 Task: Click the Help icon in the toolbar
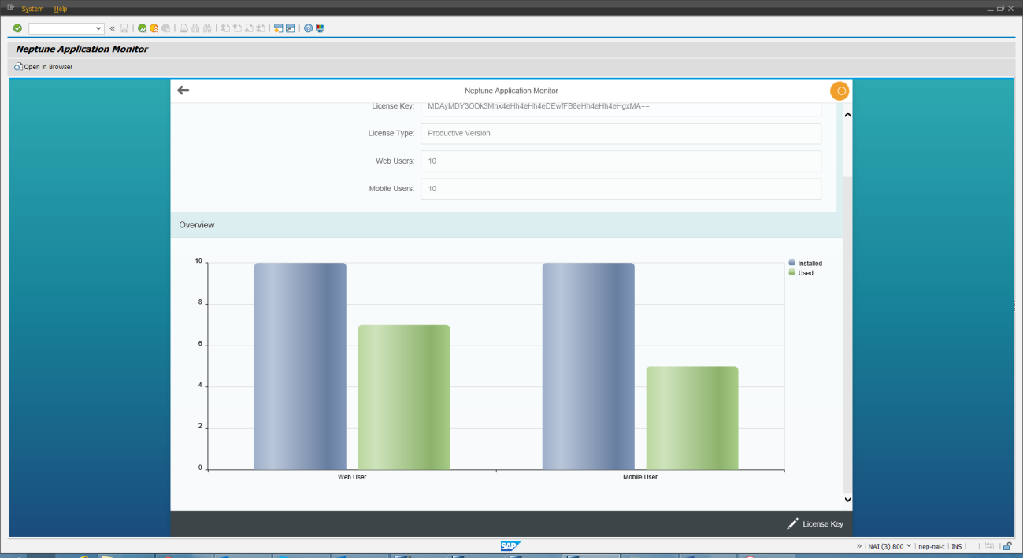(x=307, y=28)
